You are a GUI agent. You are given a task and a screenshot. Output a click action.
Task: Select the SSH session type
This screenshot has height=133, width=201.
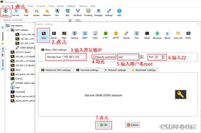(43, 35)
